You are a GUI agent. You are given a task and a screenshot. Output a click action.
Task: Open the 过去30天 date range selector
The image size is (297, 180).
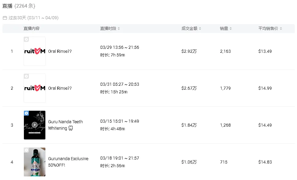[x=33, y=18]
